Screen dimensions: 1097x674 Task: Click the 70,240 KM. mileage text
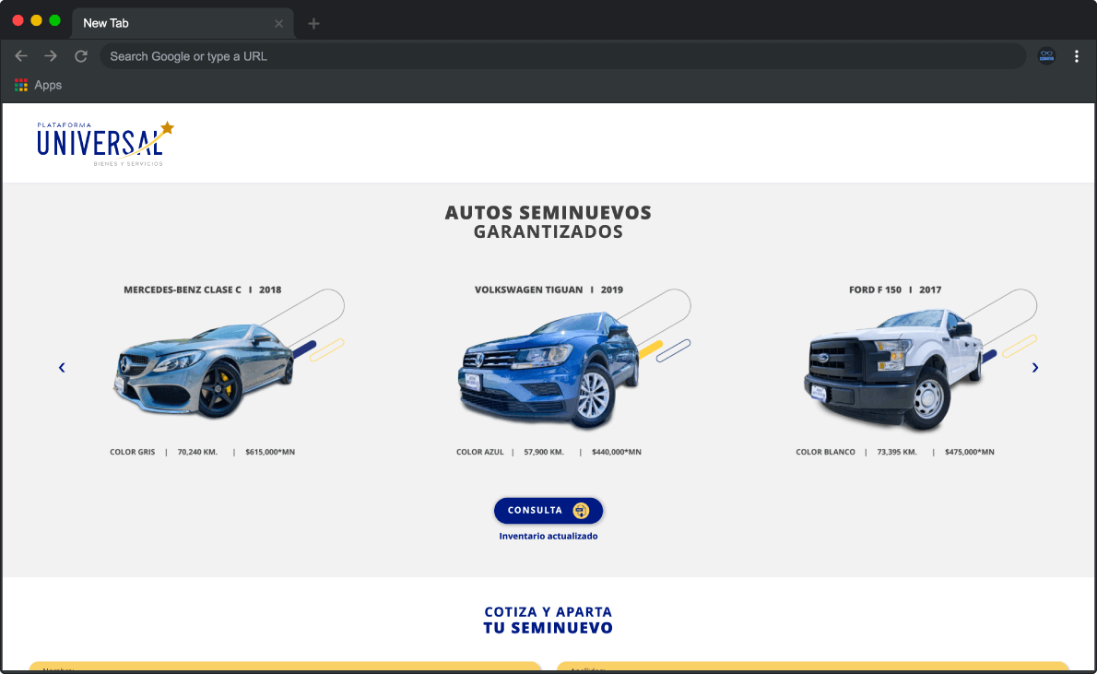coord(197,452)
